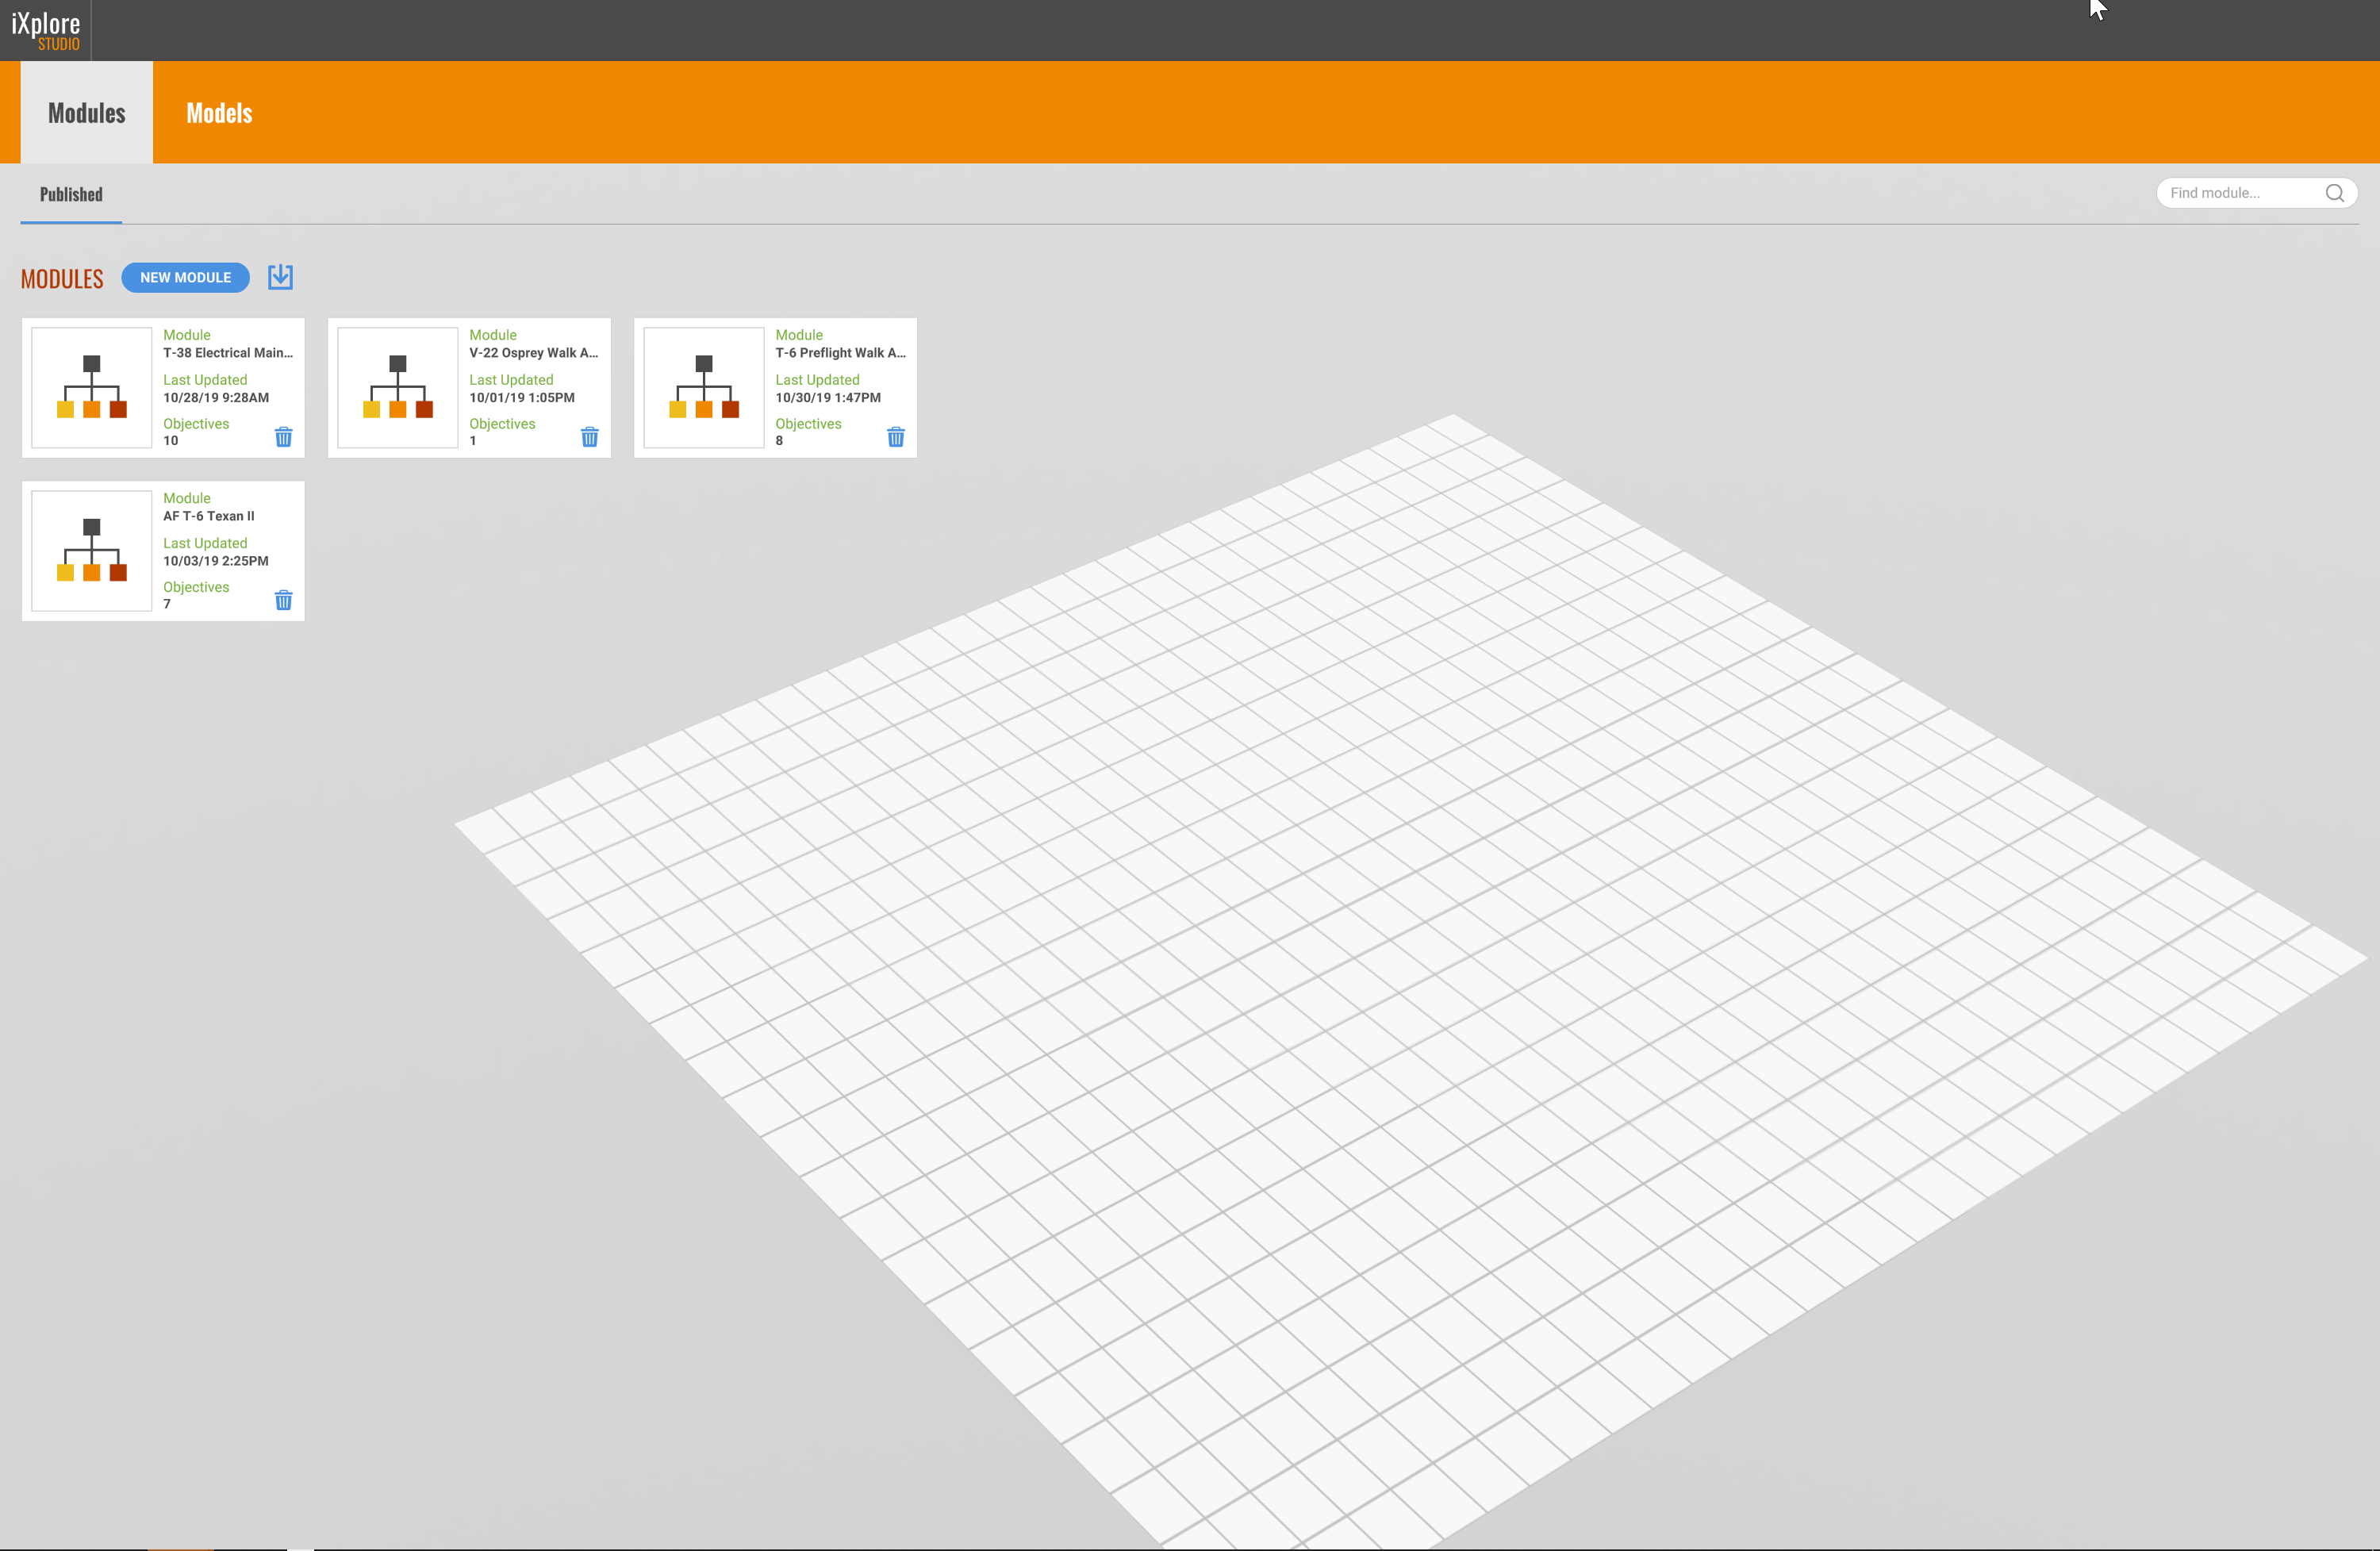Open T-38 Electrical Main module thumbnail
Image resolution: width=2380 pixels, height=1551 pixels.
92,388
